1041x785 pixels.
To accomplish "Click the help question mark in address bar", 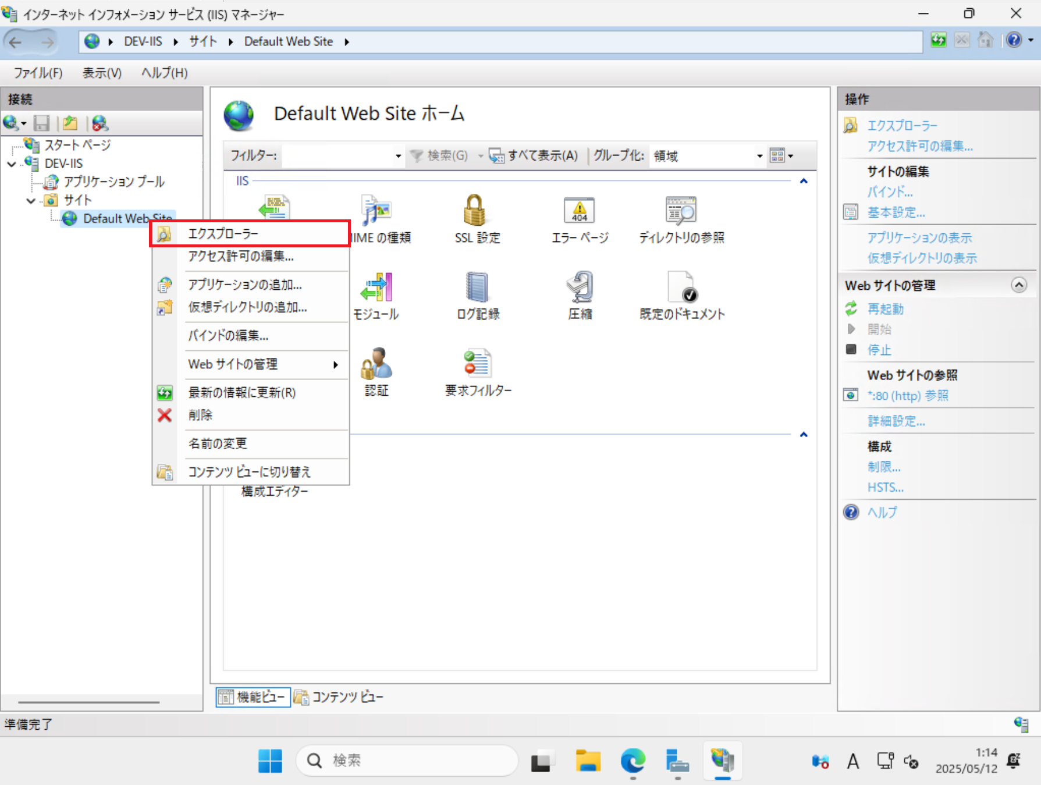I will click(x=1014, y=41).
